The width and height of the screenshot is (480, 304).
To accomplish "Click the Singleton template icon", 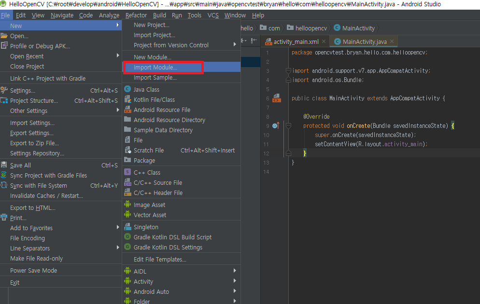I will (127, 227).
